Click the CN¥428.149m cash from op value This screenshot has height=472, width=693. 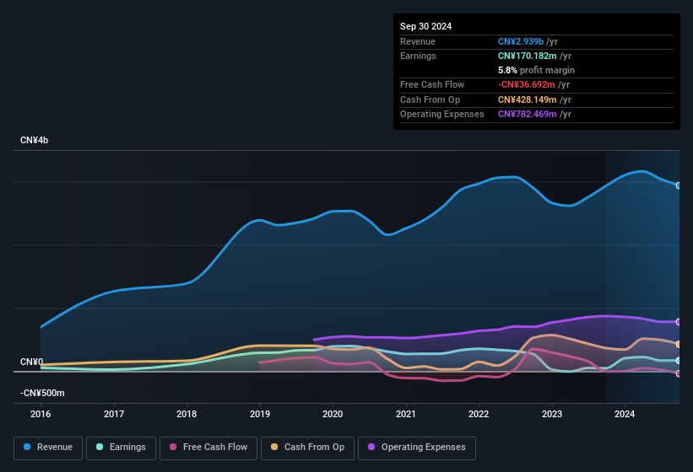click(x=528, y=99)
